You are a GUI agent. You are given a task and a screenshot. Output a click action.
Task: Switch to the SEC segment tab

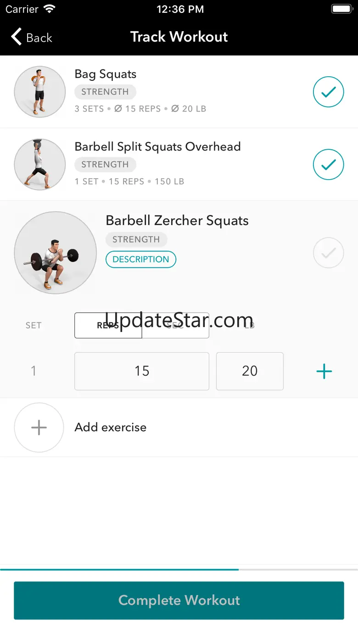pos(175,326)
